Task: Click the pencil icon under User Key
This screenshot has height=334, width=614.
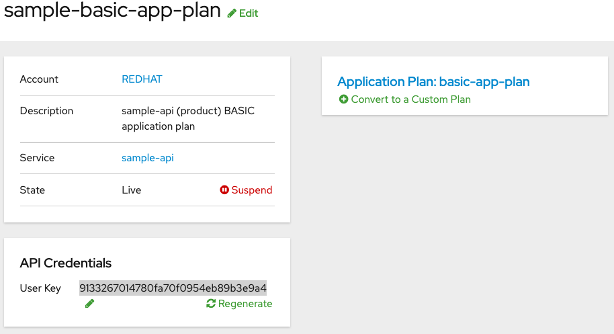Action: (x=89, y=304)
